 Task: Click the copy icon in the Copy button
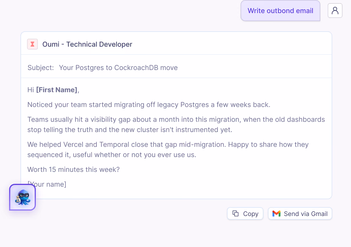point(236,213)
